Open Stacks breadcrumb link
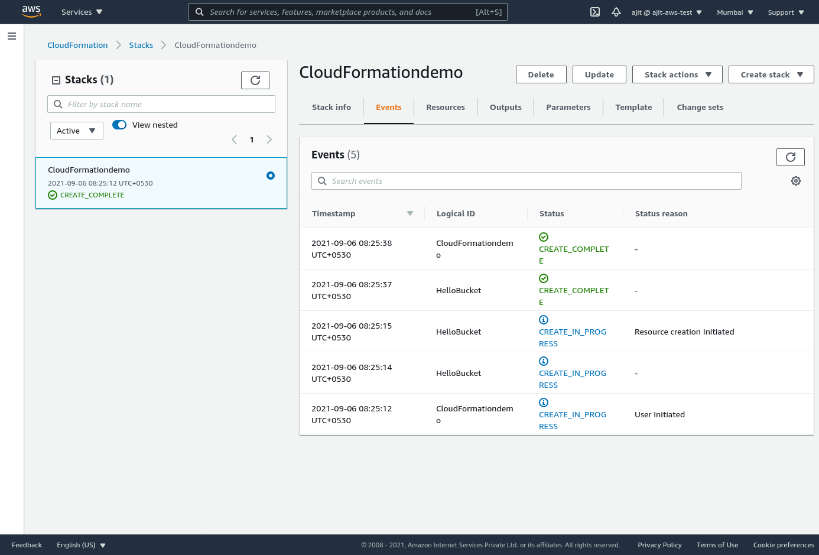 141,45
